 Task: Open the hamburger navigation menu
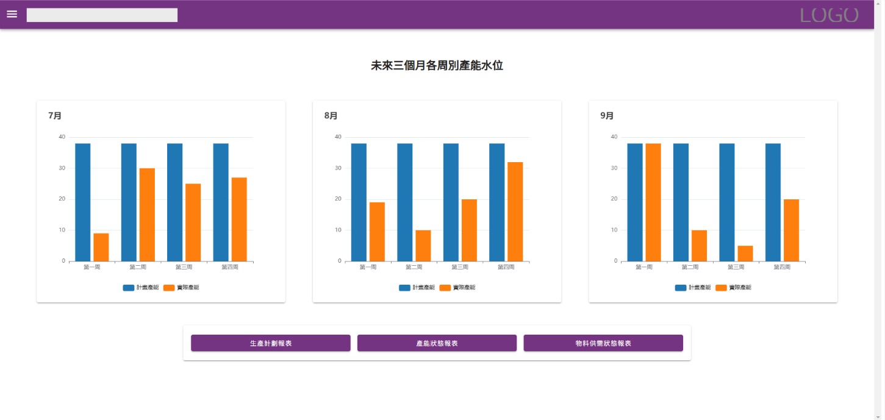12,15
